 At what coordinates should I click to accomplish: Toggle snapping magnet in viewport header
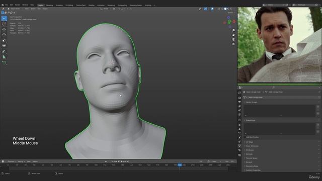click(x=120, y=9)
